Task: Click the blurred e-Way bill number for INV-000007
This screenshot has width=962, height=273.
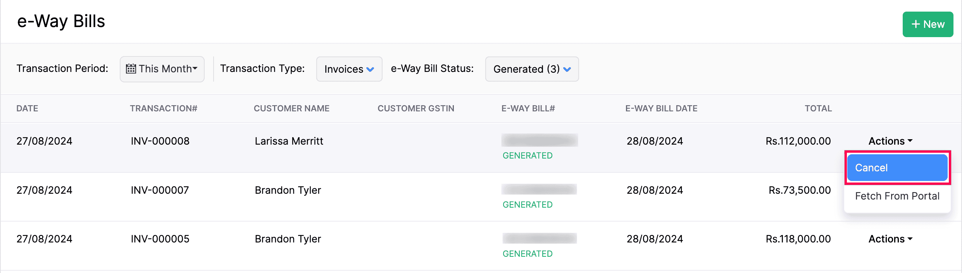Action: point(539,189)
